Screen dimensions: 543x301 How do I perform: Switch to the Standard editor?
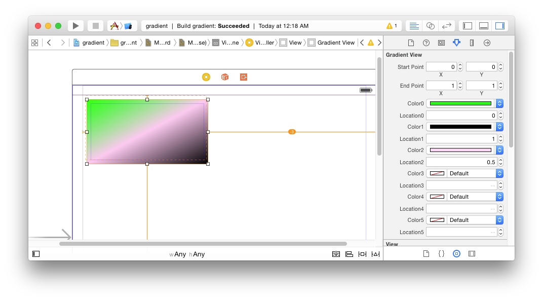(414, 26)
